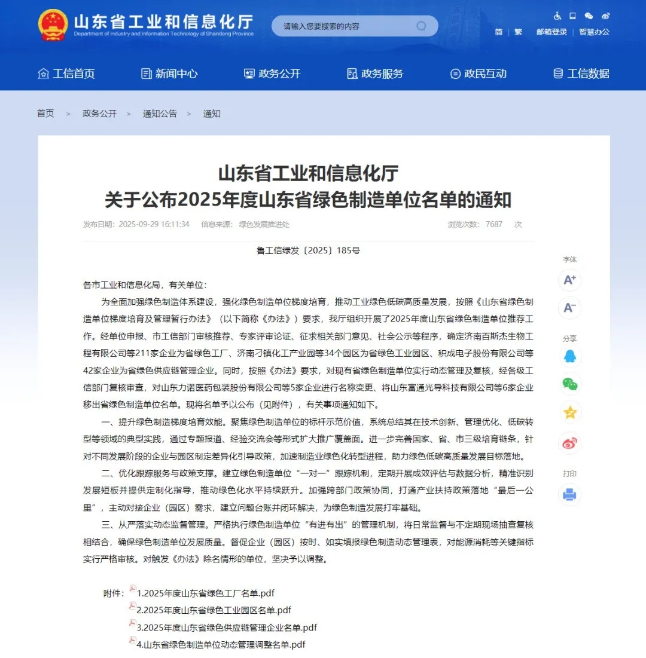Viewport: 646px width, 658px height.
Task: Go to 新闻中心 navigation item
Action: coord(169,74)
